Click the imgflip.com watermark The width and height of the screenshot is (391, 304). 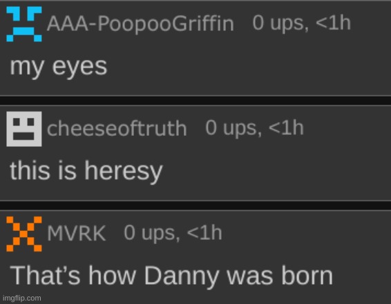click(x=22, y=298)
